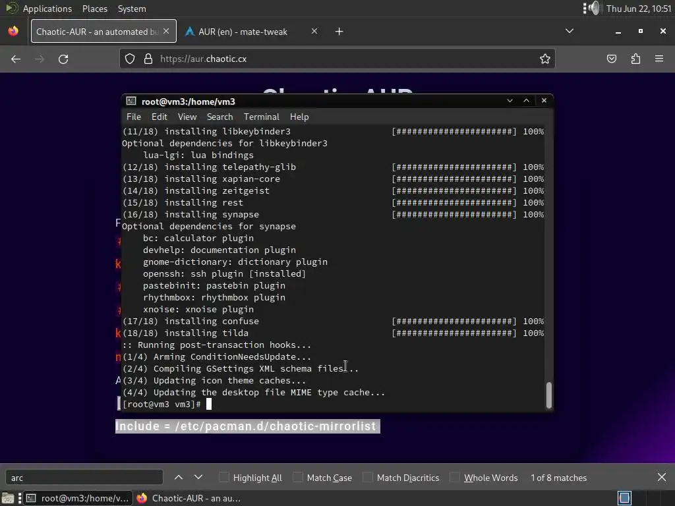This screenshot has width=675, height=506.
Task: Select root@vm3 terminal taskbar button
Action: tap(78, 498)
